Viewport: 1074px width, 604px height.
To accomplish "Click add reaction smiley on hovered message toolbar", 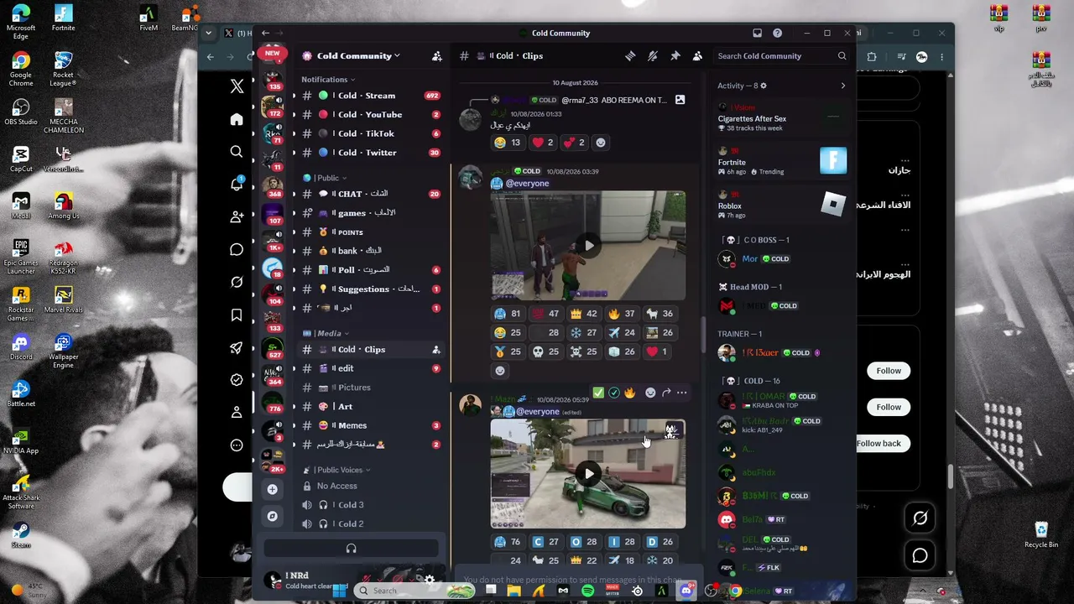I will tap(650, 393).
